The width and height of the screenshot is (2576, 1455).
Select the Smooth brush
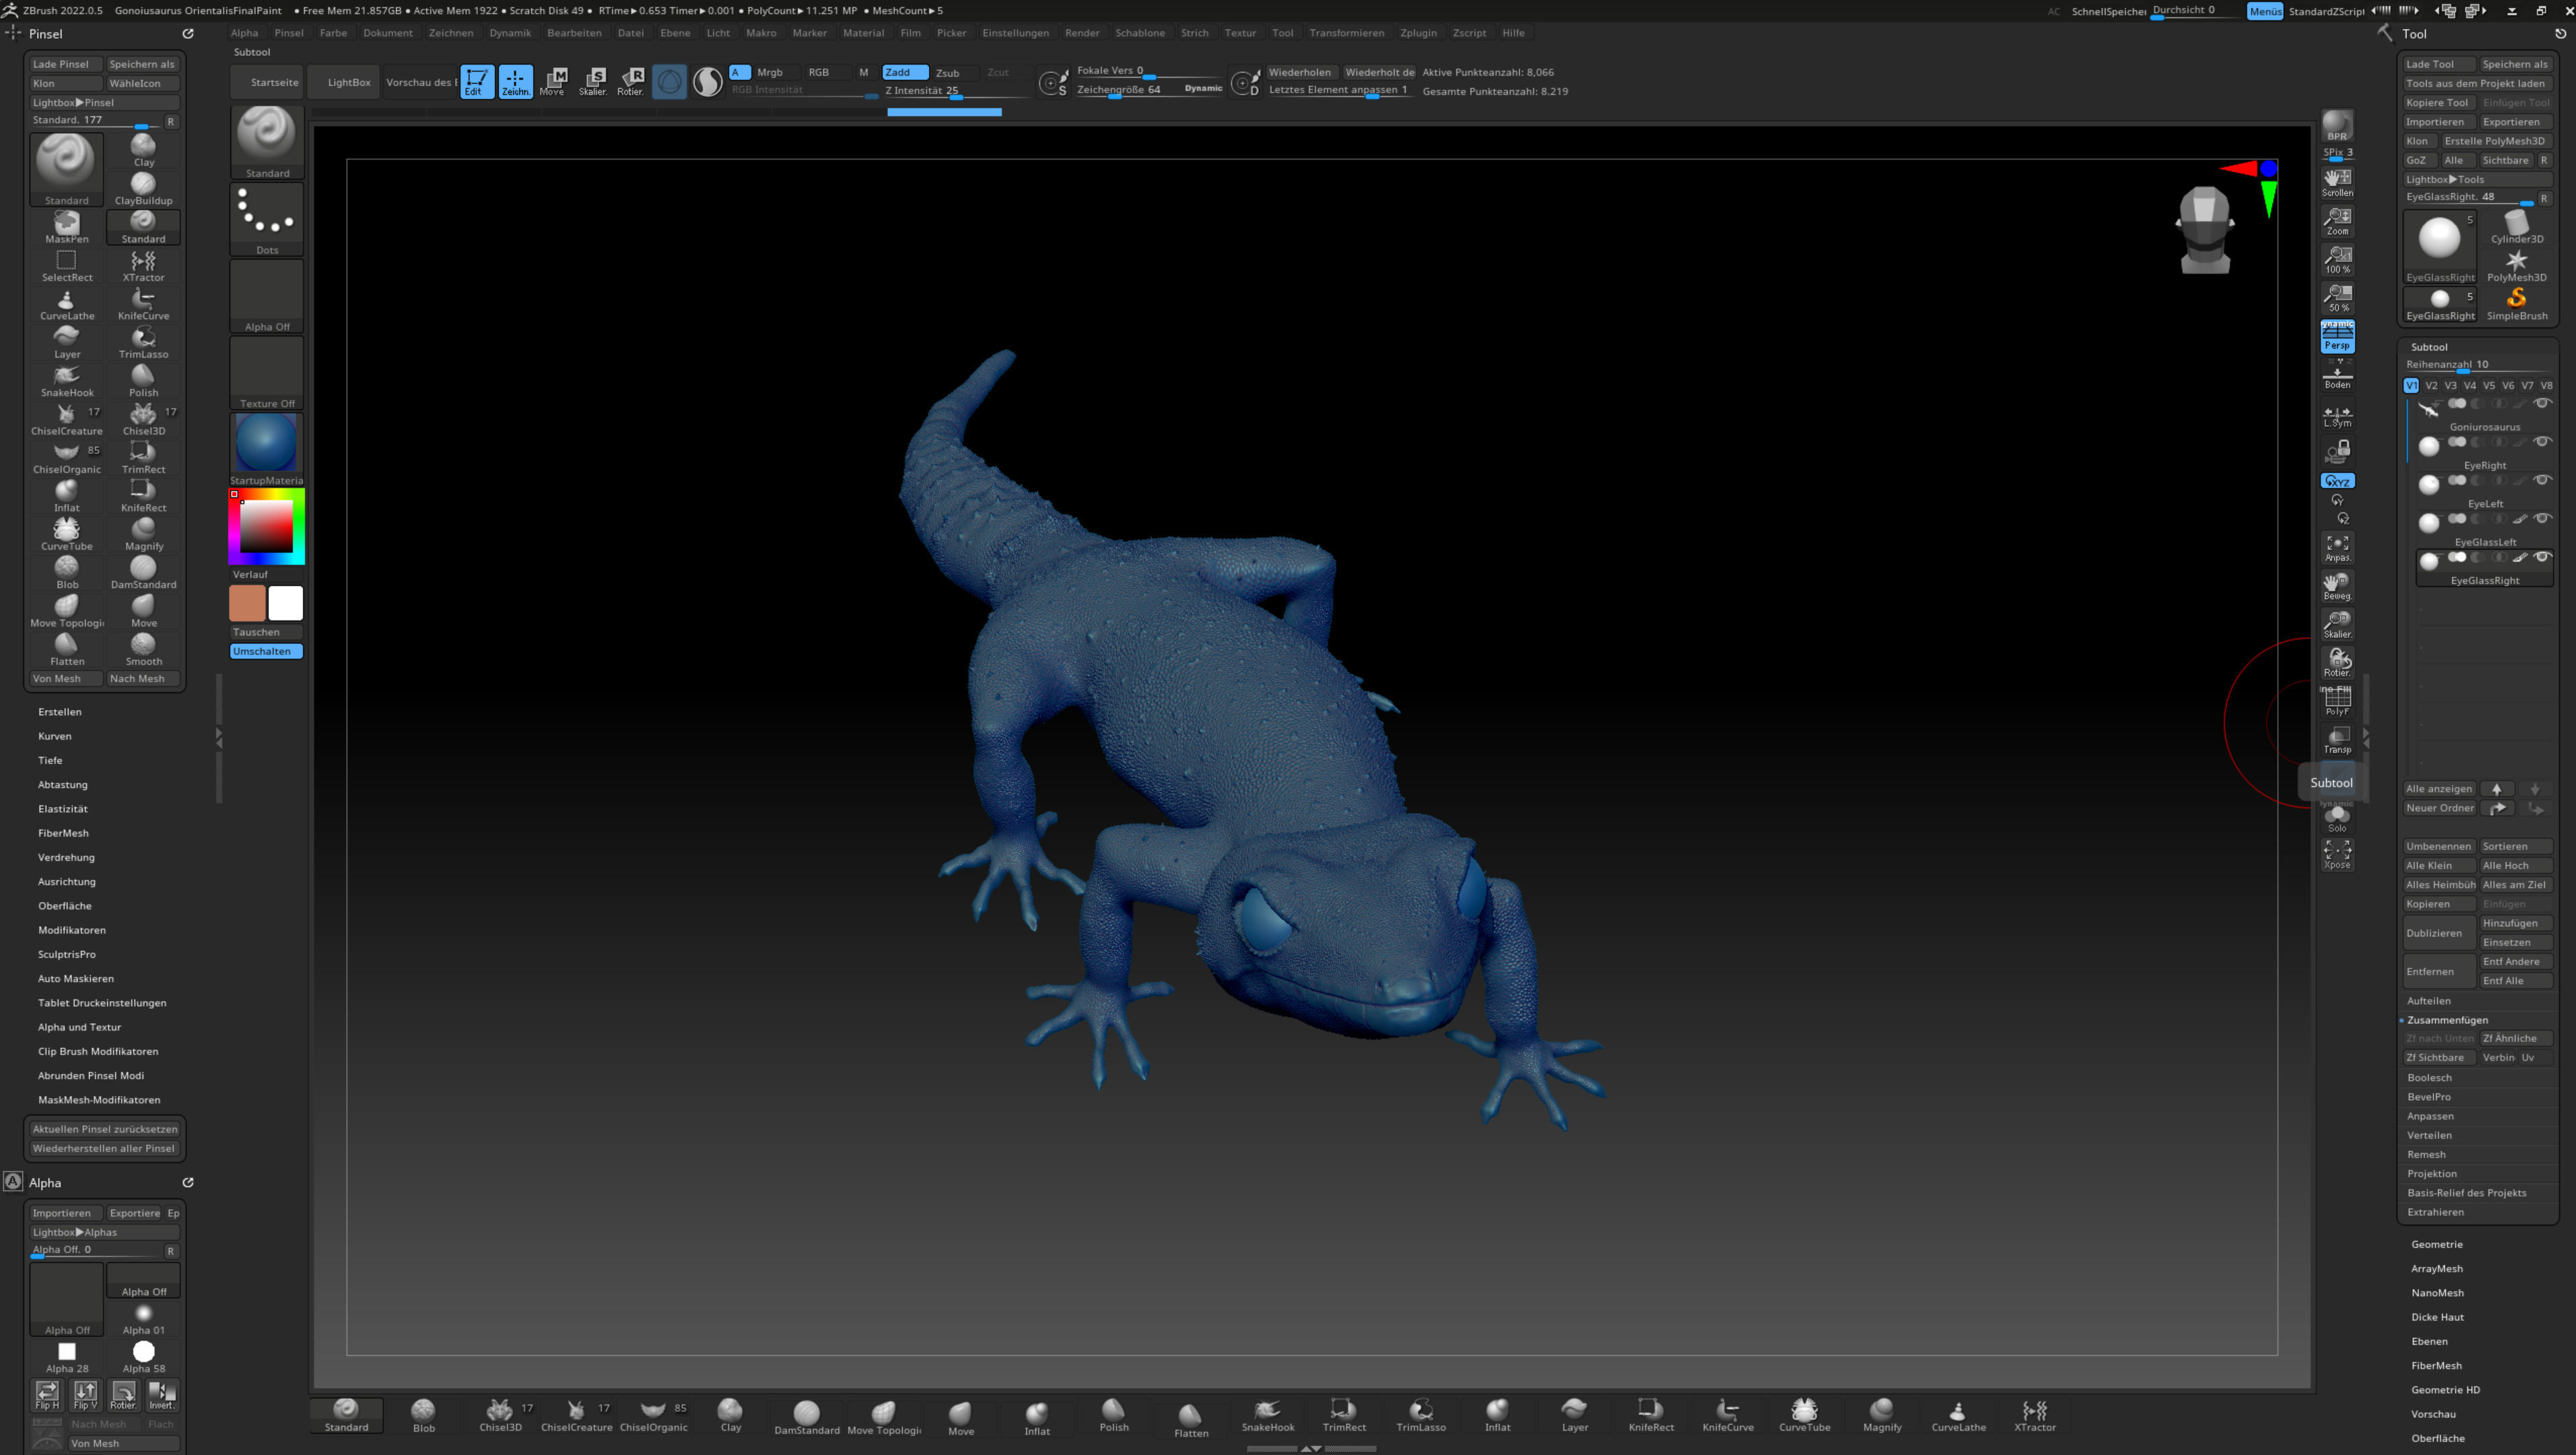pyautogui.click(x=143, y=649)
